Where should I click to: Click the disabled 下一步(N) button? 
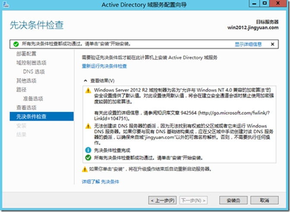click(193, 200)
